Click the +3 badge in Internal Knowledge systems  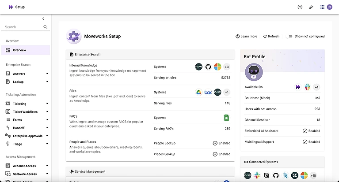tap(227, 67)
